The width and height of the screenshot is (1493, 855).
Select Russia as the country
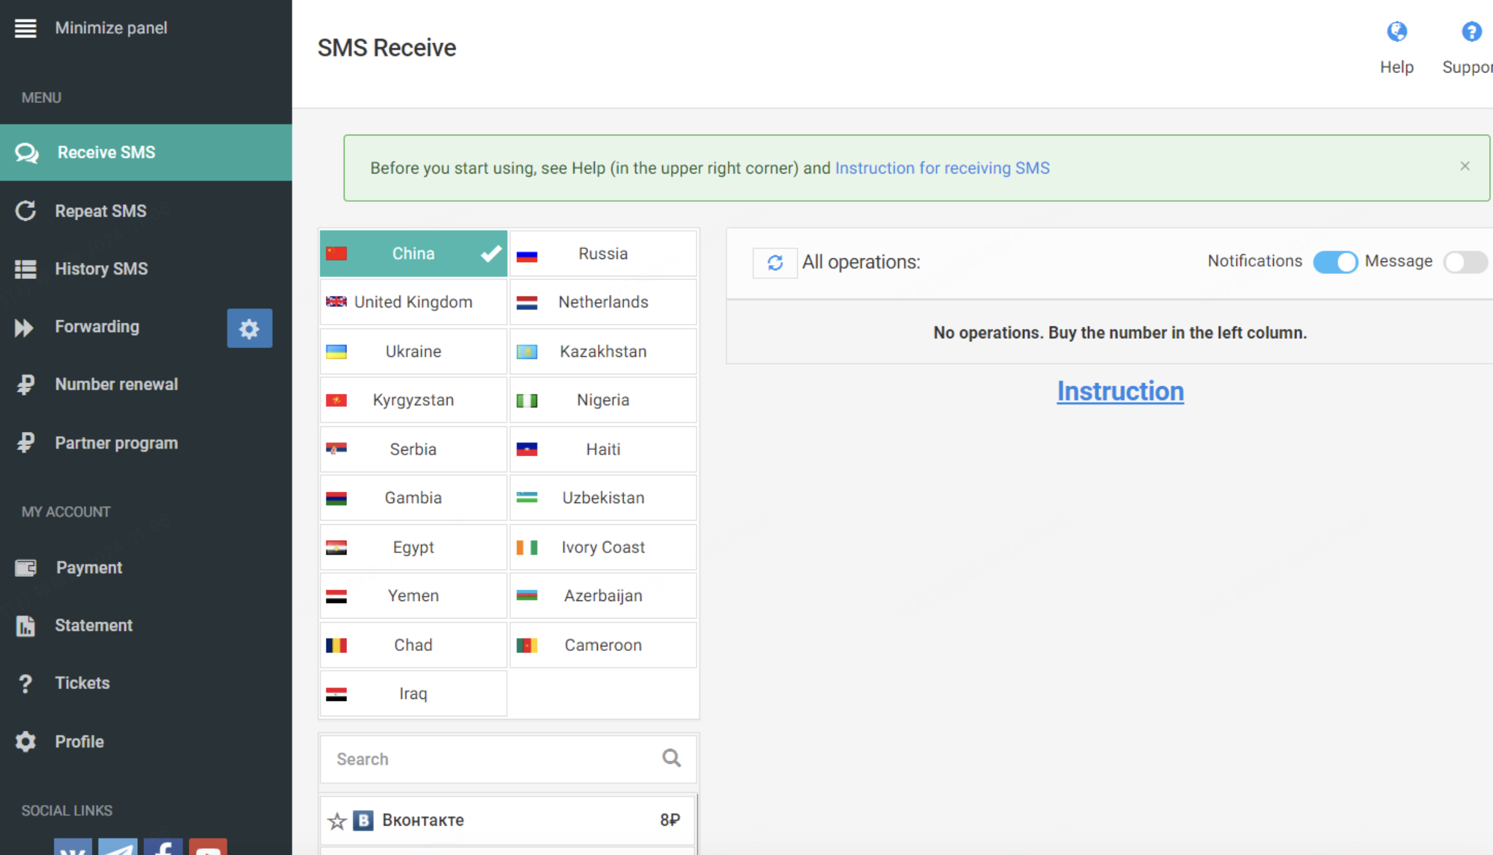click(602, 254)
